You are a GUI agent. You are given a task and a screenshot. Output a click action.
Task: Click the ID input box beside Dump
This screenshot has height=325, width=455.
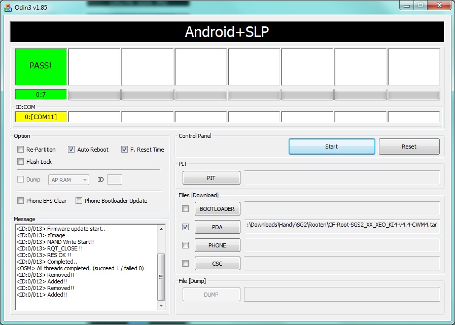115,179
